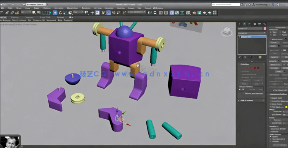The image size is (288, 148).
Task: Click the Show Cage yellow color swatch
Action: (286, 107)
